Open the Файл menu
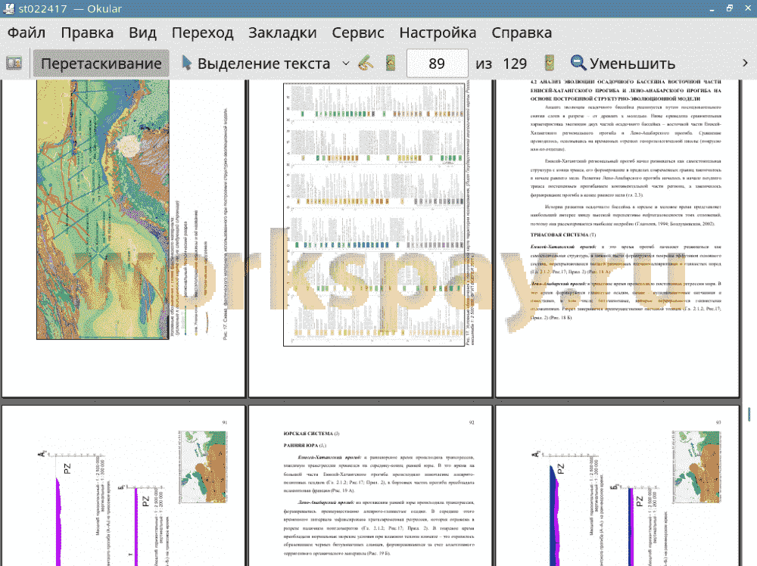Screen dimensions: 757x566 pyautogui.click(x=26, y=33)
